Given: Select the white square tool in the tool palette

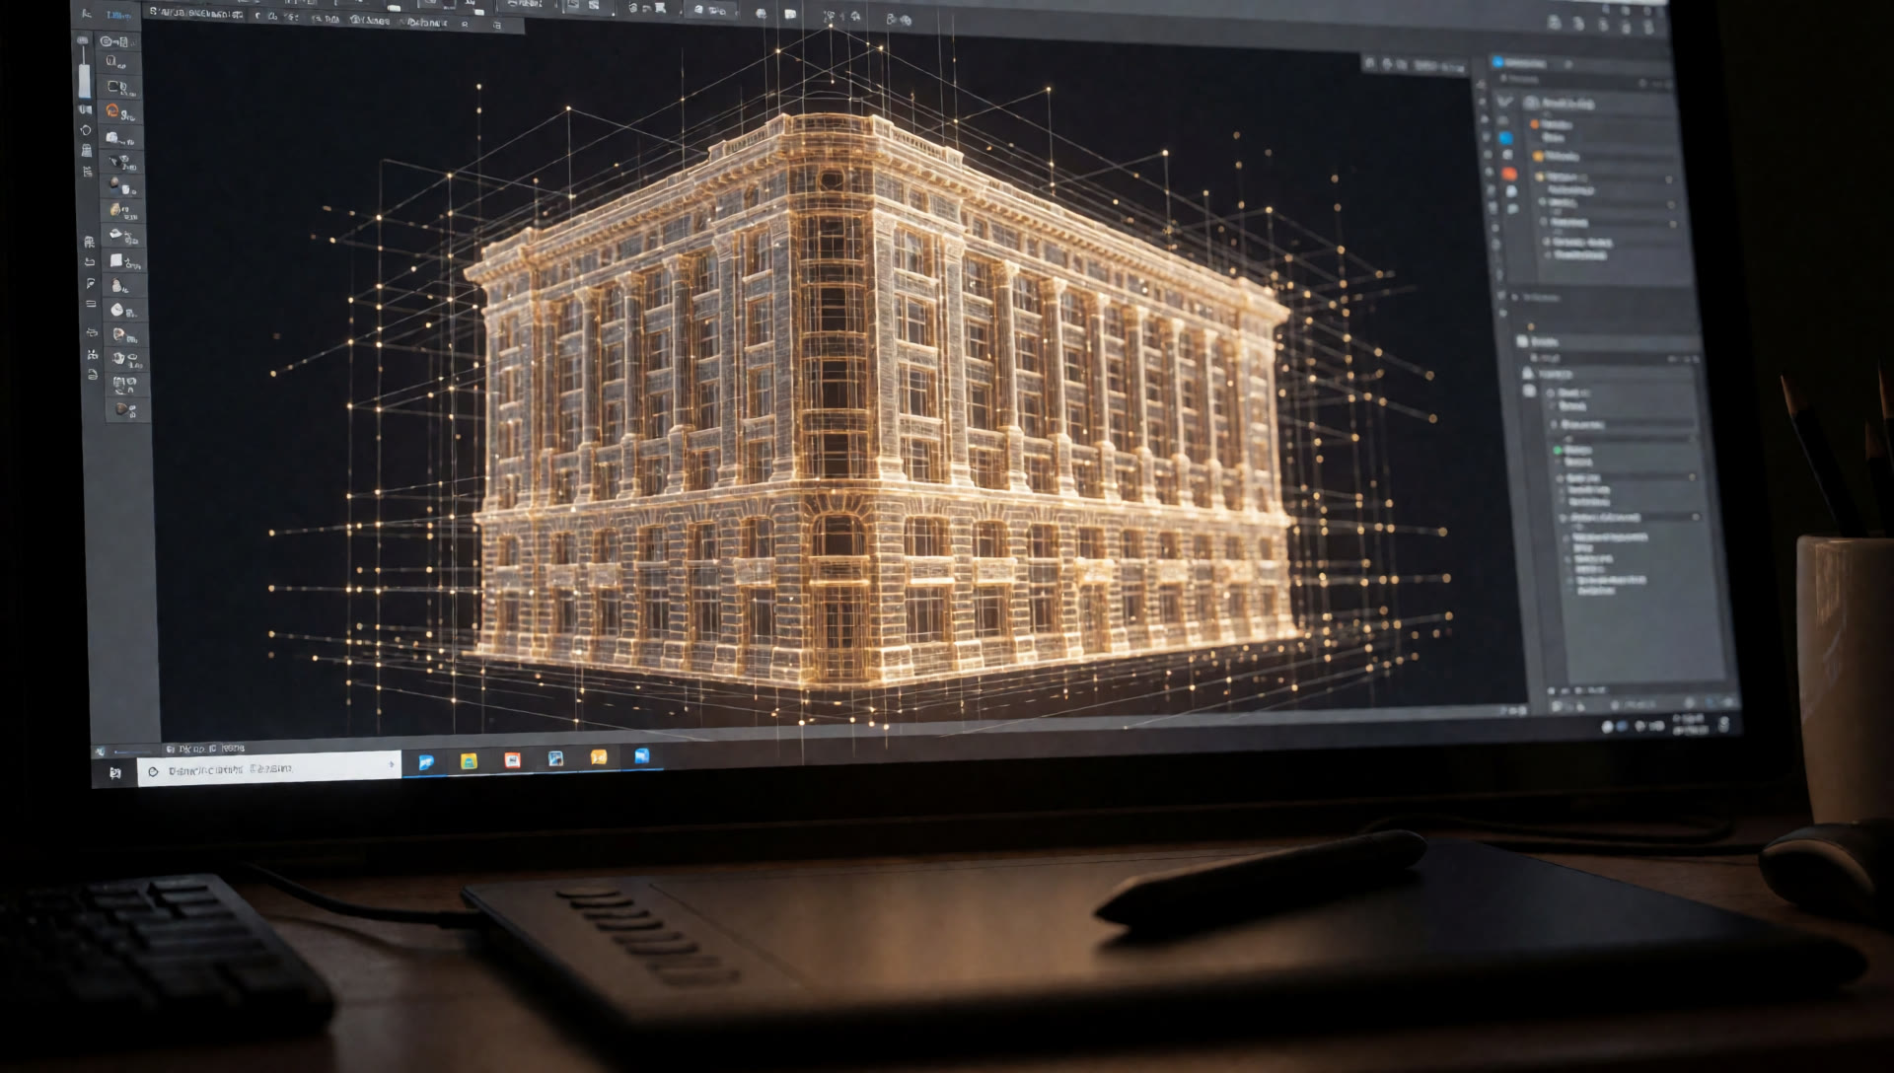Looking at the screenshot, I should pos(116,260).
